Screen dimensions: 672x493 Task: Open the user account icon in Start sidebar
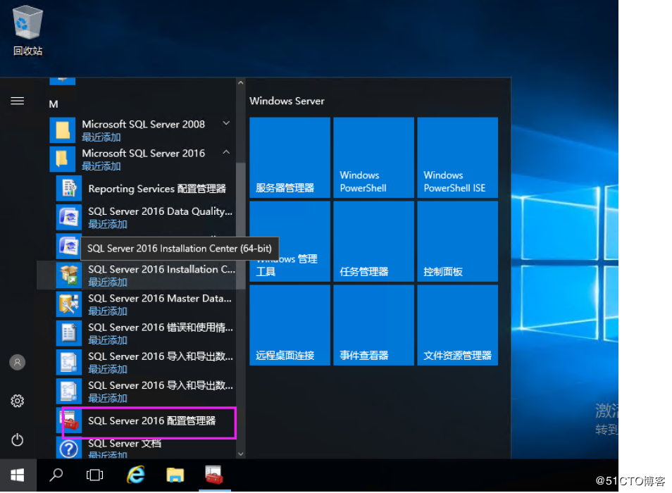point(18,363)
